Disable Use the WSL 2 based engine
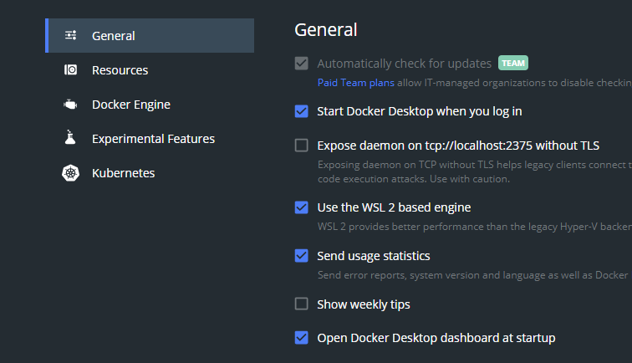632x363 pixels. pos(302,207)
